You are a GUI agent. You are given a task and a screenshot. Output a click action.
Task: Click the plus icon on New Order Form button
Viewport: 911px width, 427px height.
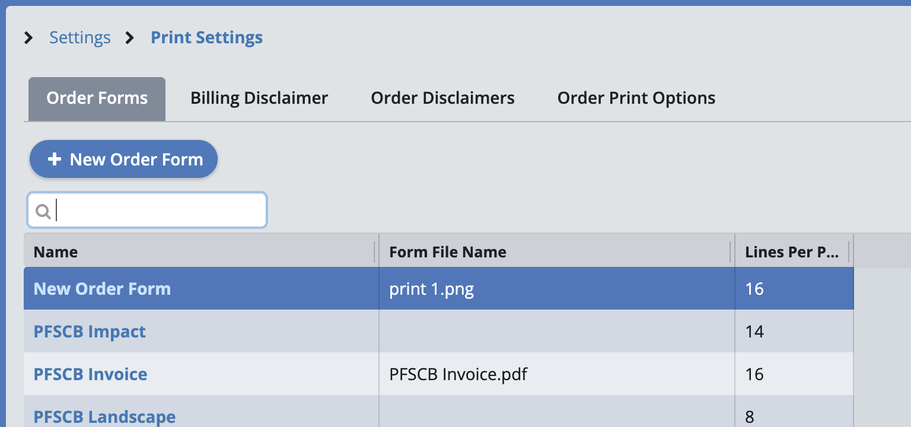coord(55,160)
